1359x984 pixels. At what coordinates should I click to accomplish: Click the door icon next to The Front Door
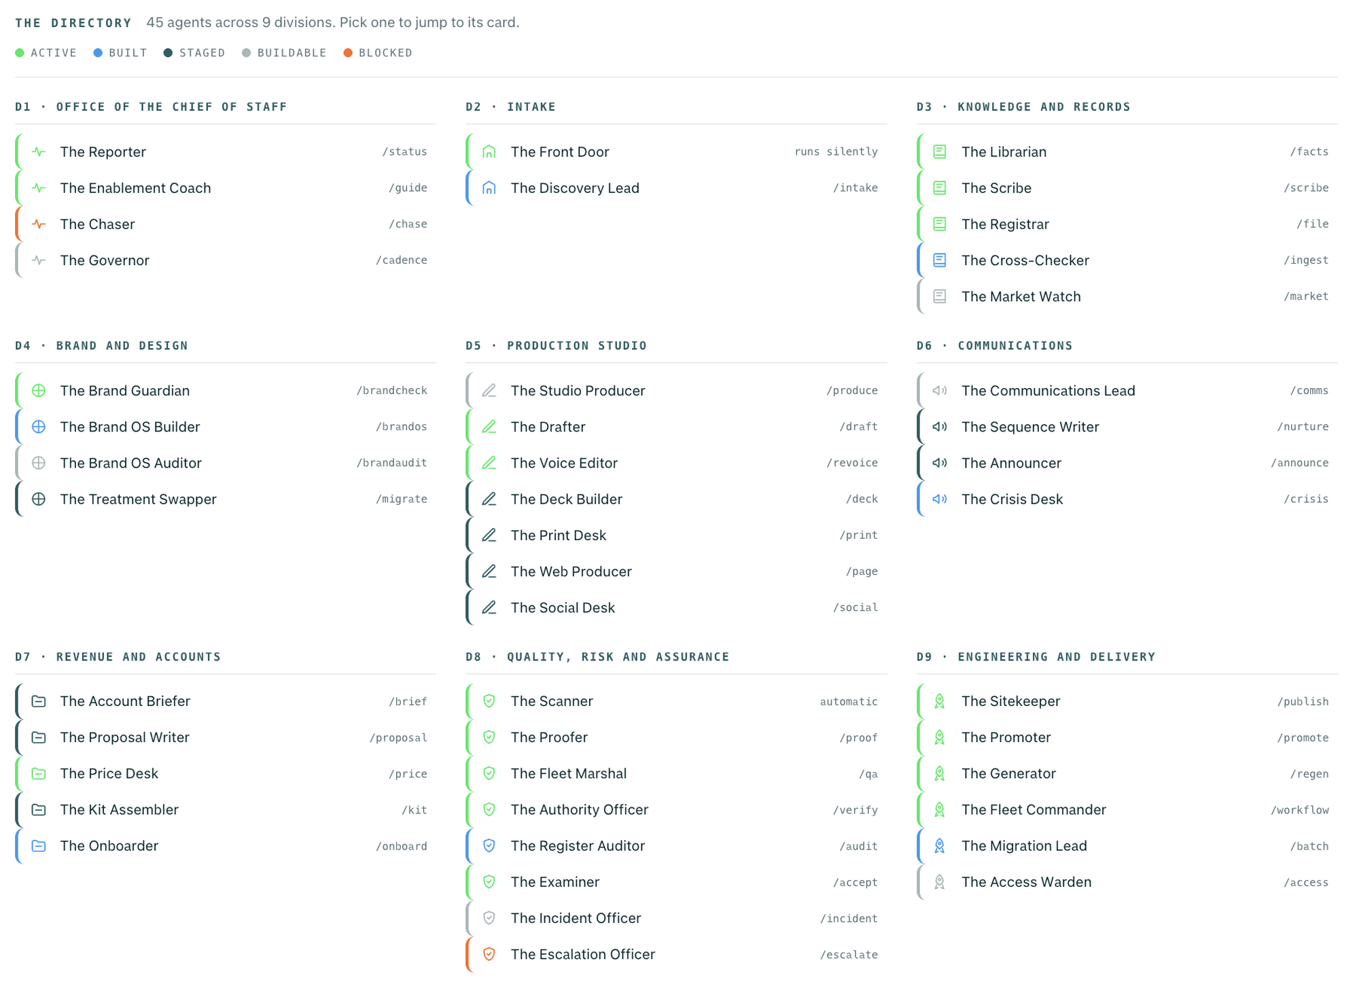point(489,152)
